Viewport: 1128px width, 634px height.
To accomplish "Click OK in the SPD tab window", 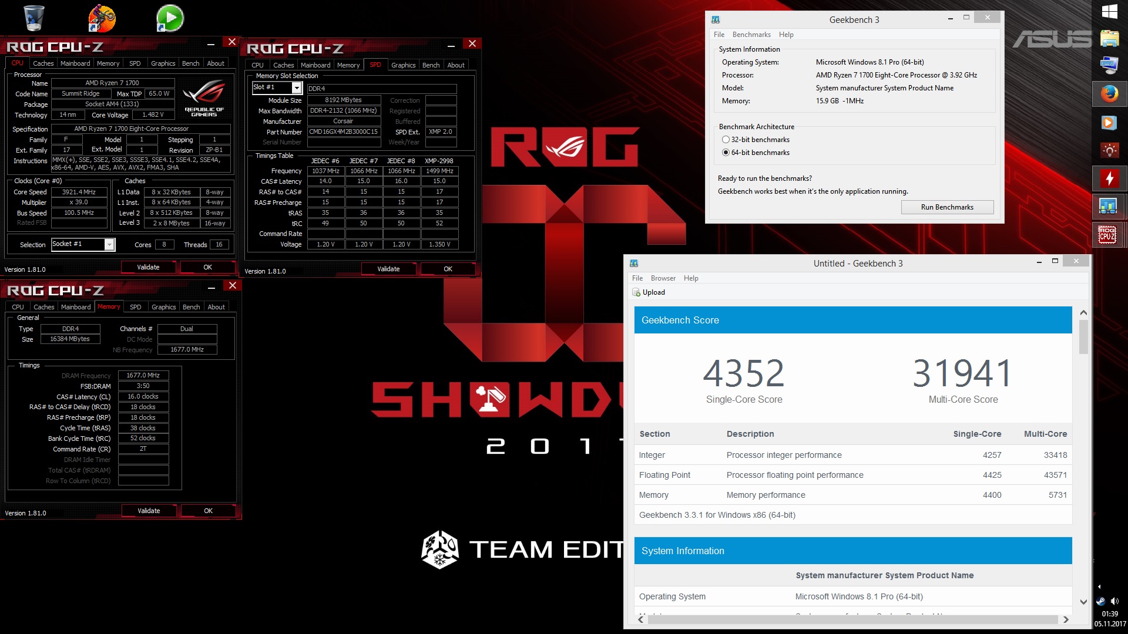I will 448,269.
